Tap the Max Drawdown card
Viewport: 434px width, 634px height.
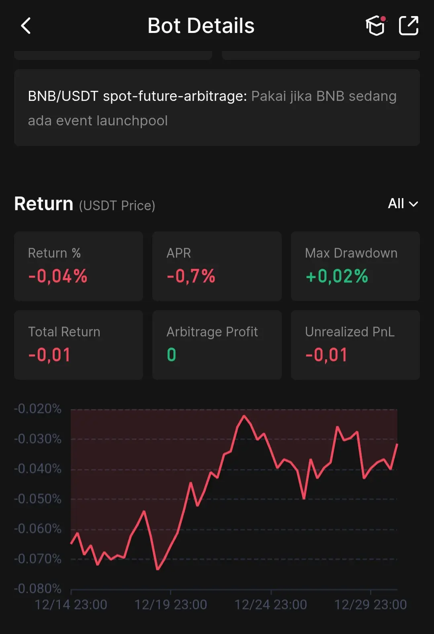[x=355, y=266]
